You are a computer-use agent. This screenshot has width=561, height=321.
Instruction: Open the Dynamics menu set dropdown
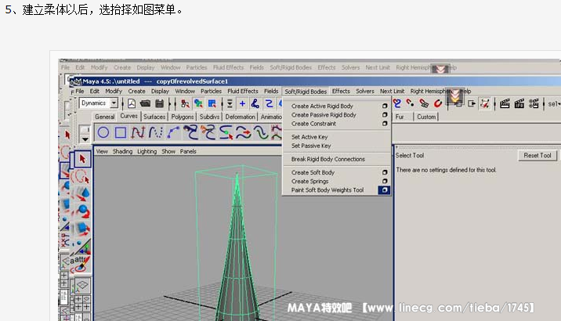click(114, 103)
